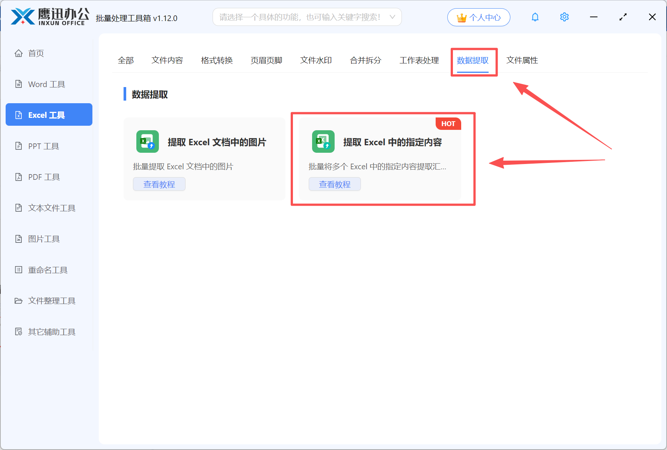The width and height of the screenshot is (667, 450).
Task: Open the 工作表处理 tab
Action: pos(419,60)
